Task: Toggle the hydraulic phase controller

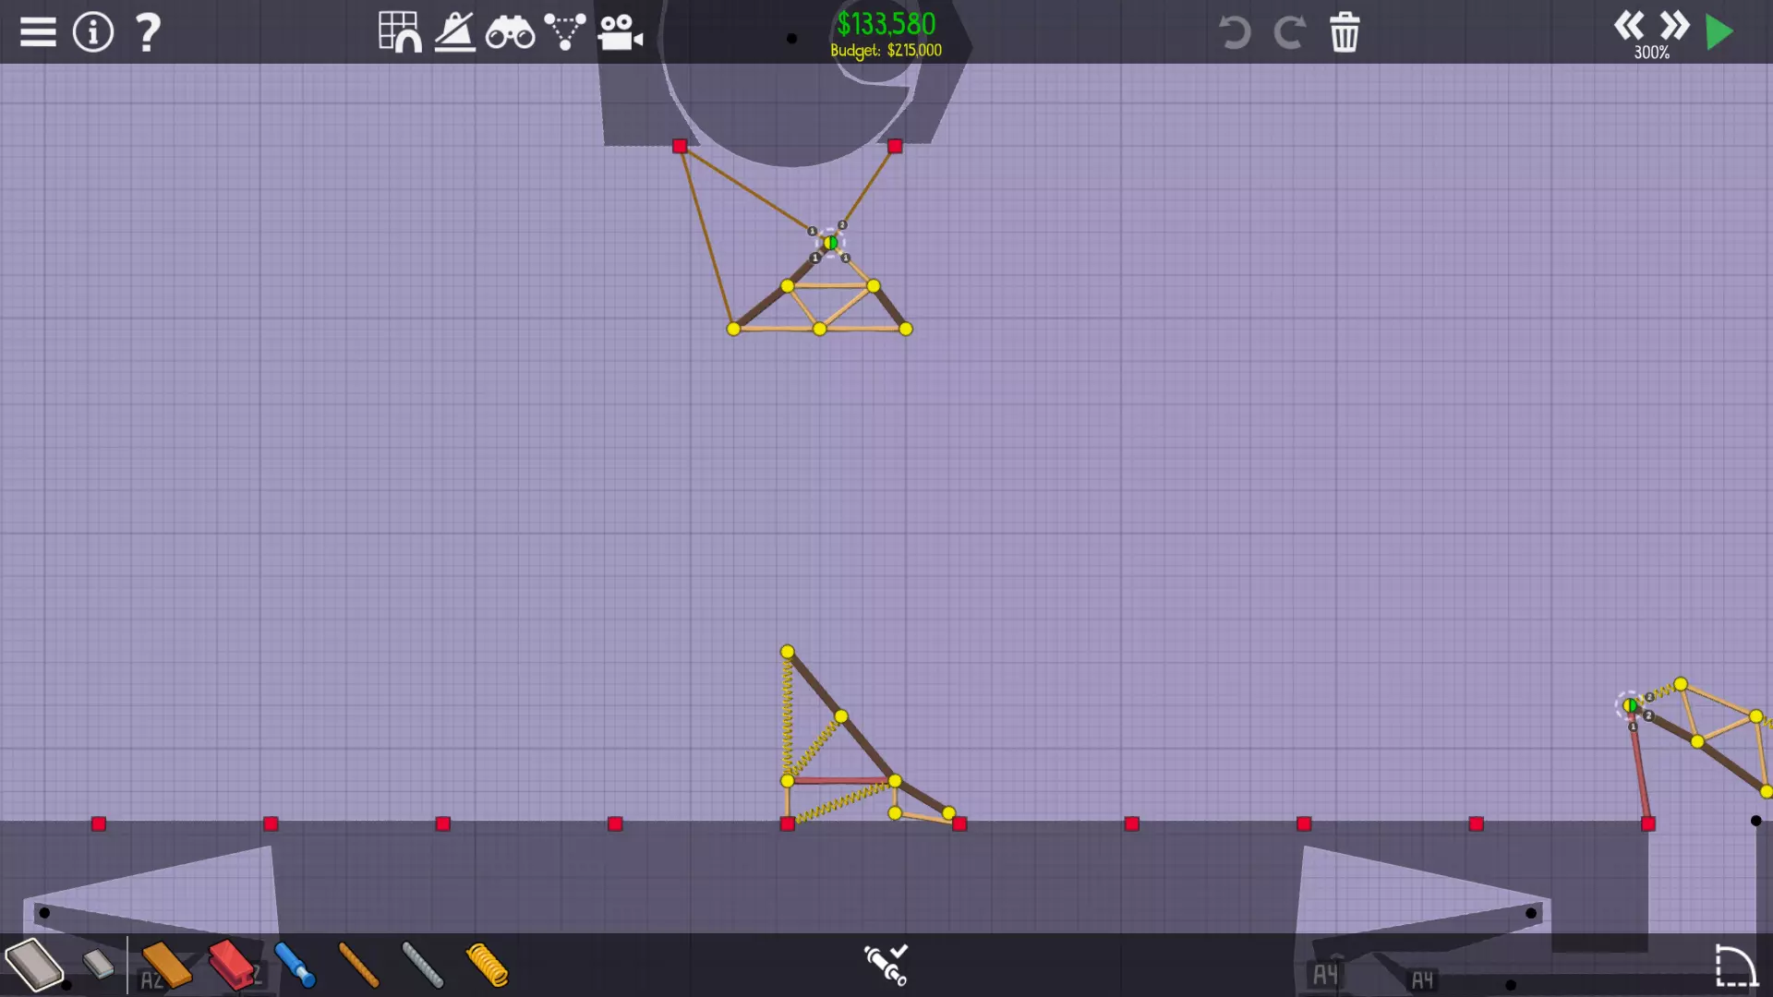Action: [x=886, y=965]
